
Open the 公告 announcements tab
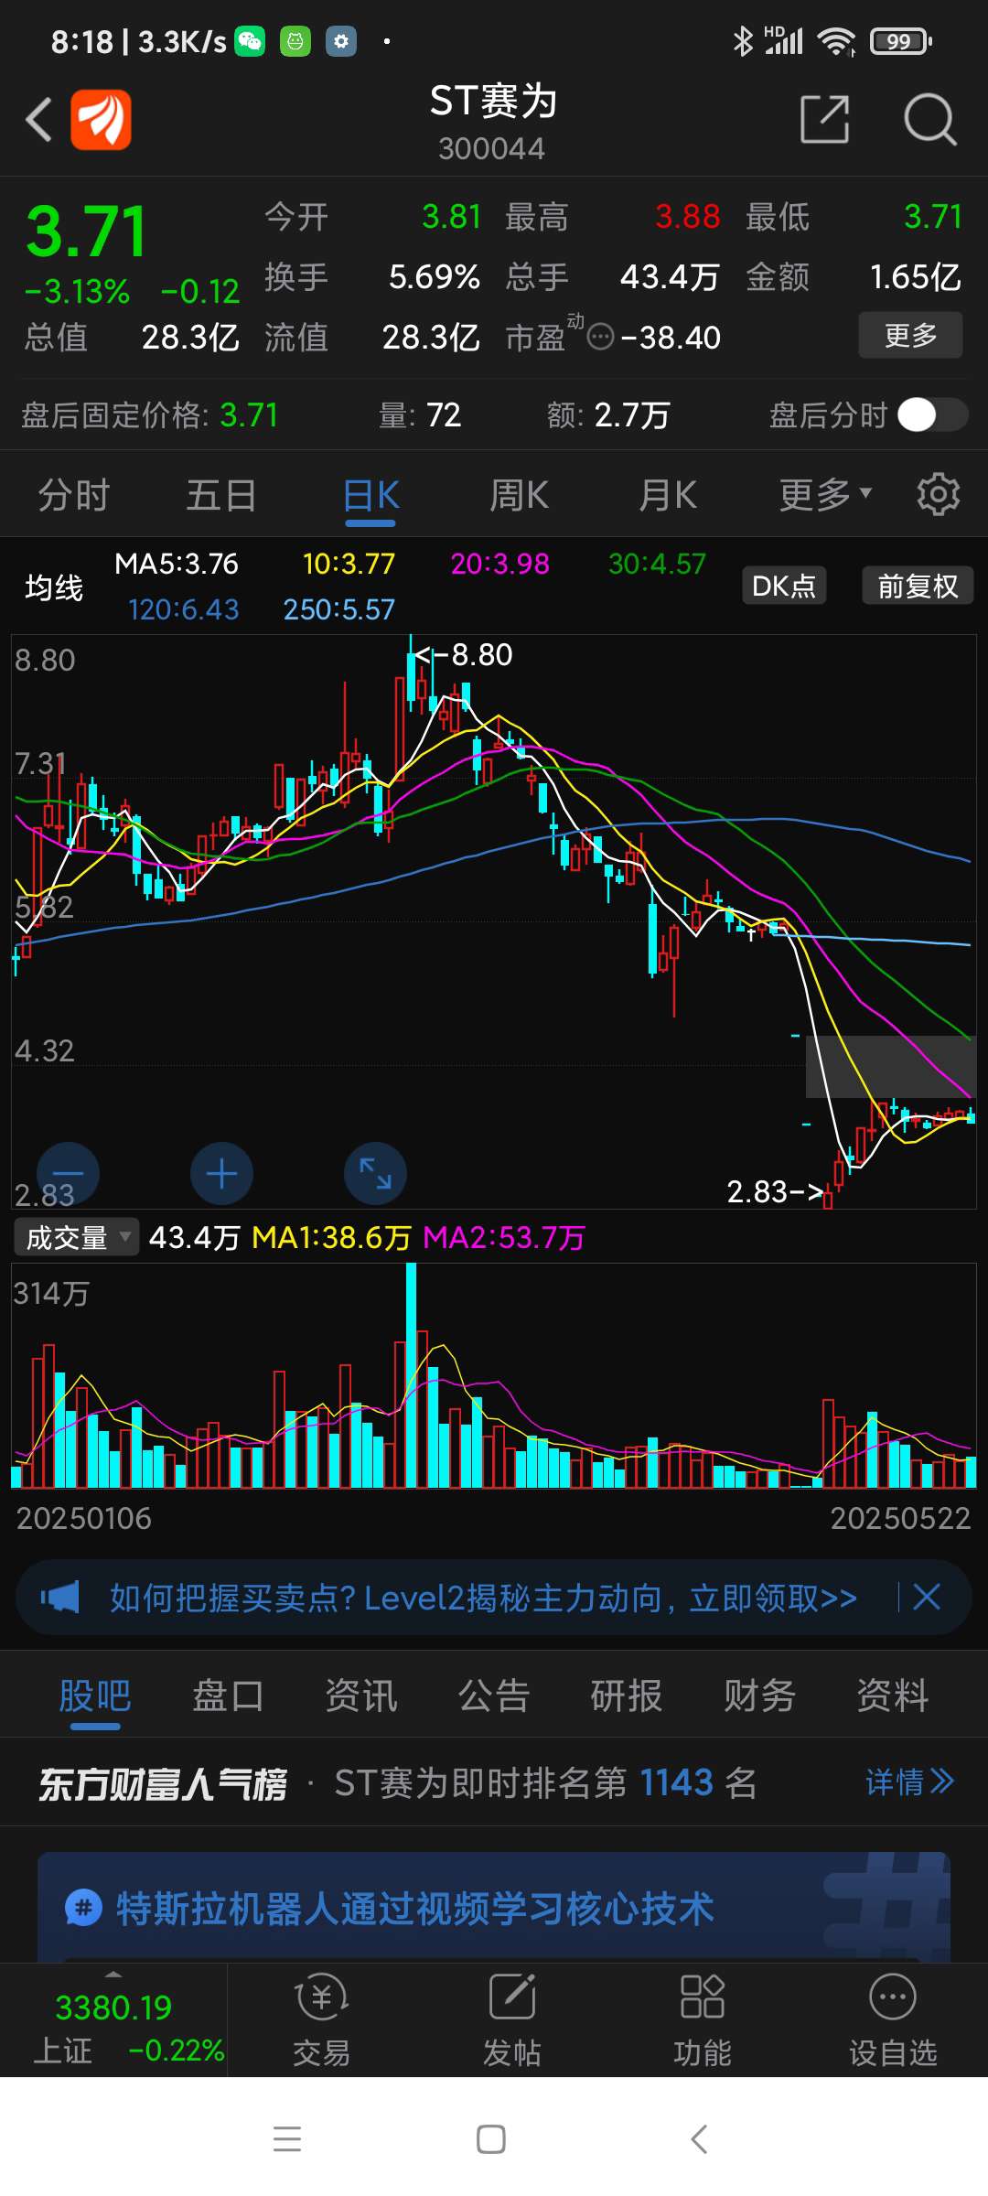point(494,1695)
